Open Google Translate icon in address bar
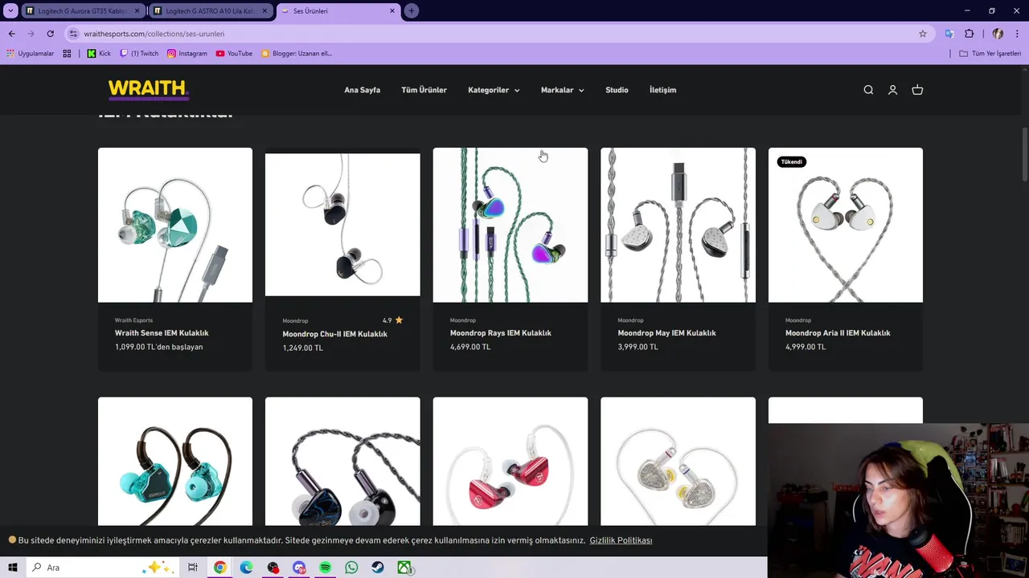Screen dimensions: 1029x578 coord(949,34)
